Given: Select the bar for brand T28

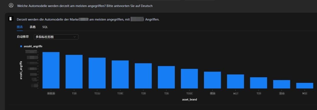Looking at the screenshot, I should point(143,76).
